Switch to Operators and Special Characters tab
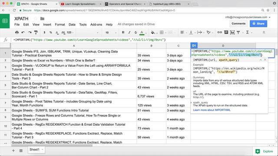 tap(125, 4)
